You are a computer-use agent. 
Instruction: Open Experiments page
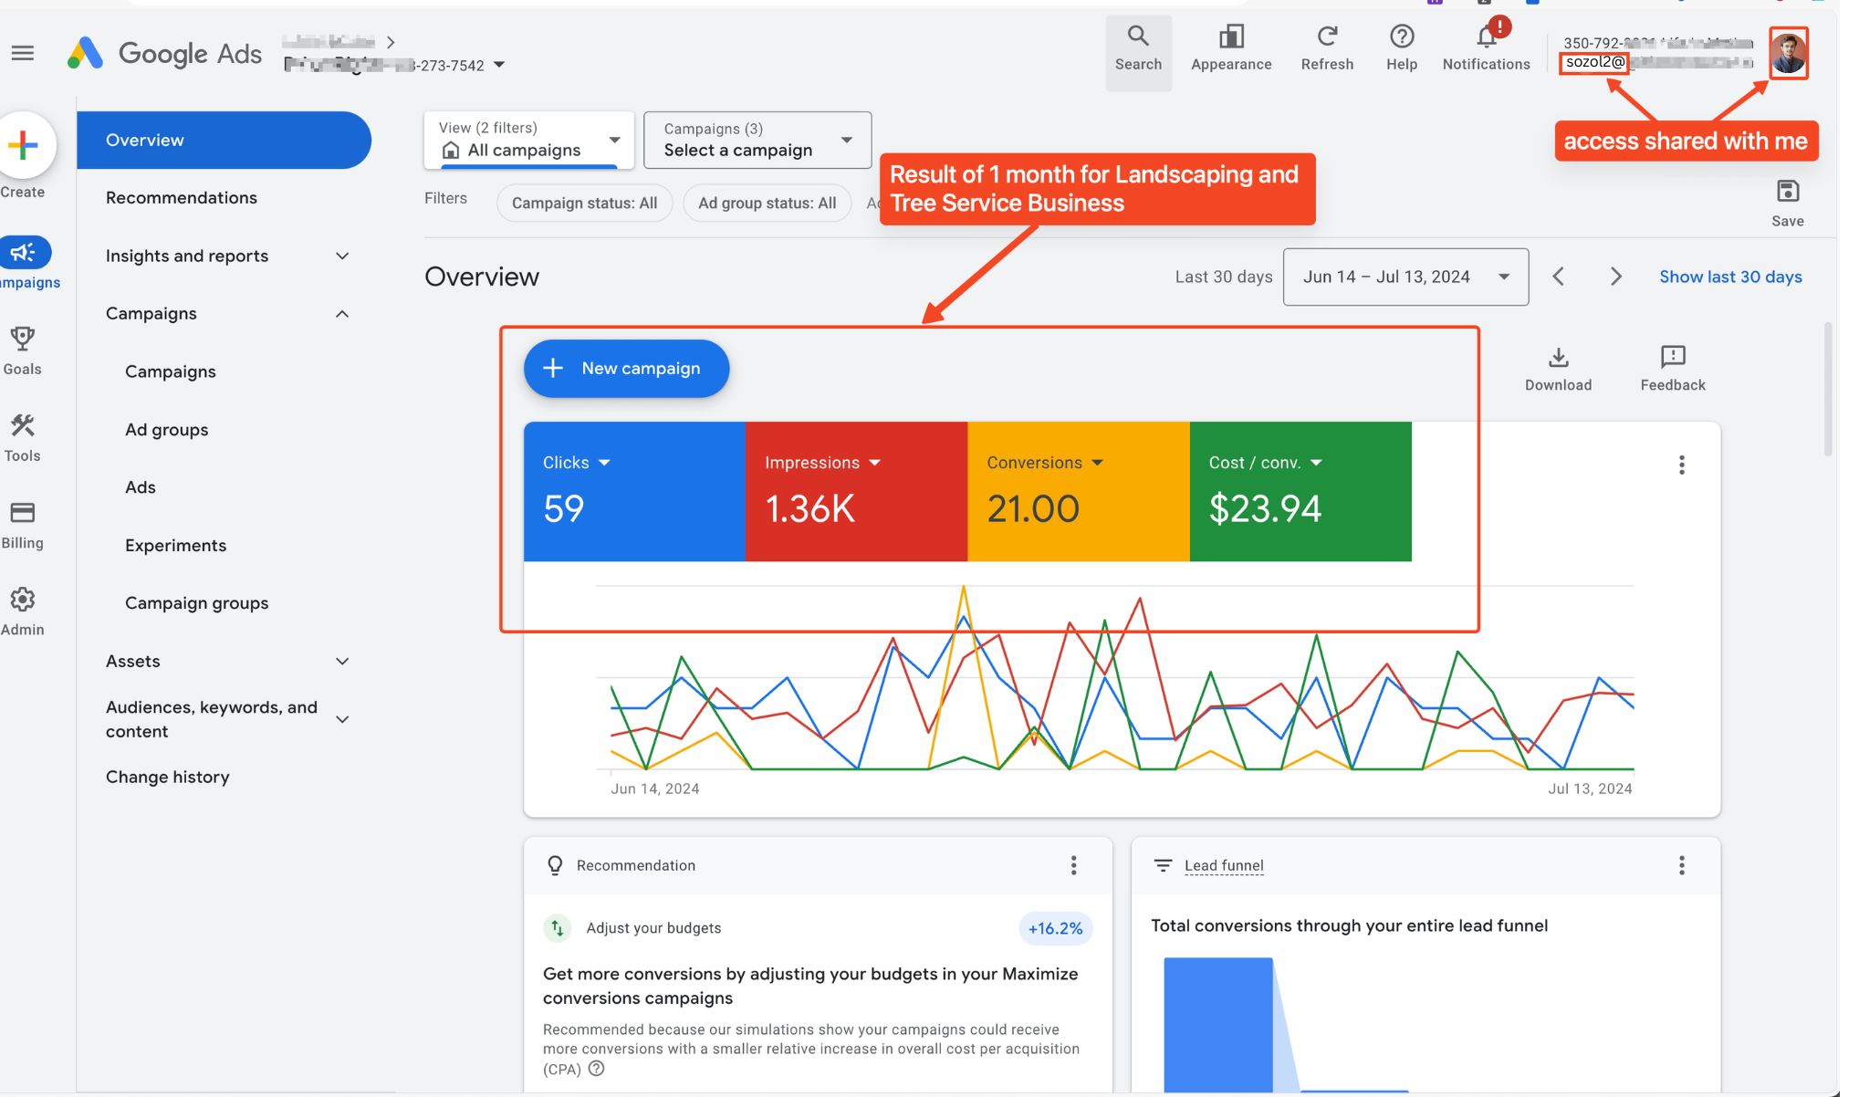(176, 546)
